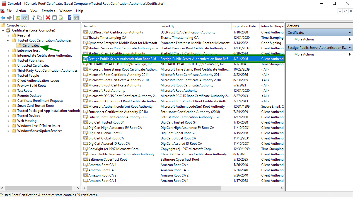Go up one level with folder icon
This screenshot has width=353, height=198.
pyautogui.click(x=18, y=18)
